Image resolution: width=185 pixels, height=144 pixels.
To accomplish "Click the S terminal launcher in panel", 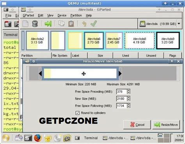I will pos(28,138).
